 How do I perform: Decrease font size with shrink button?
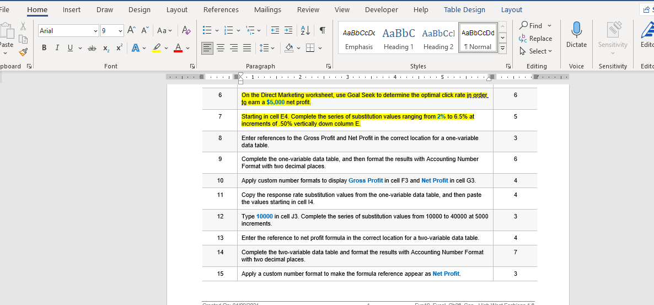coord(144,30)
